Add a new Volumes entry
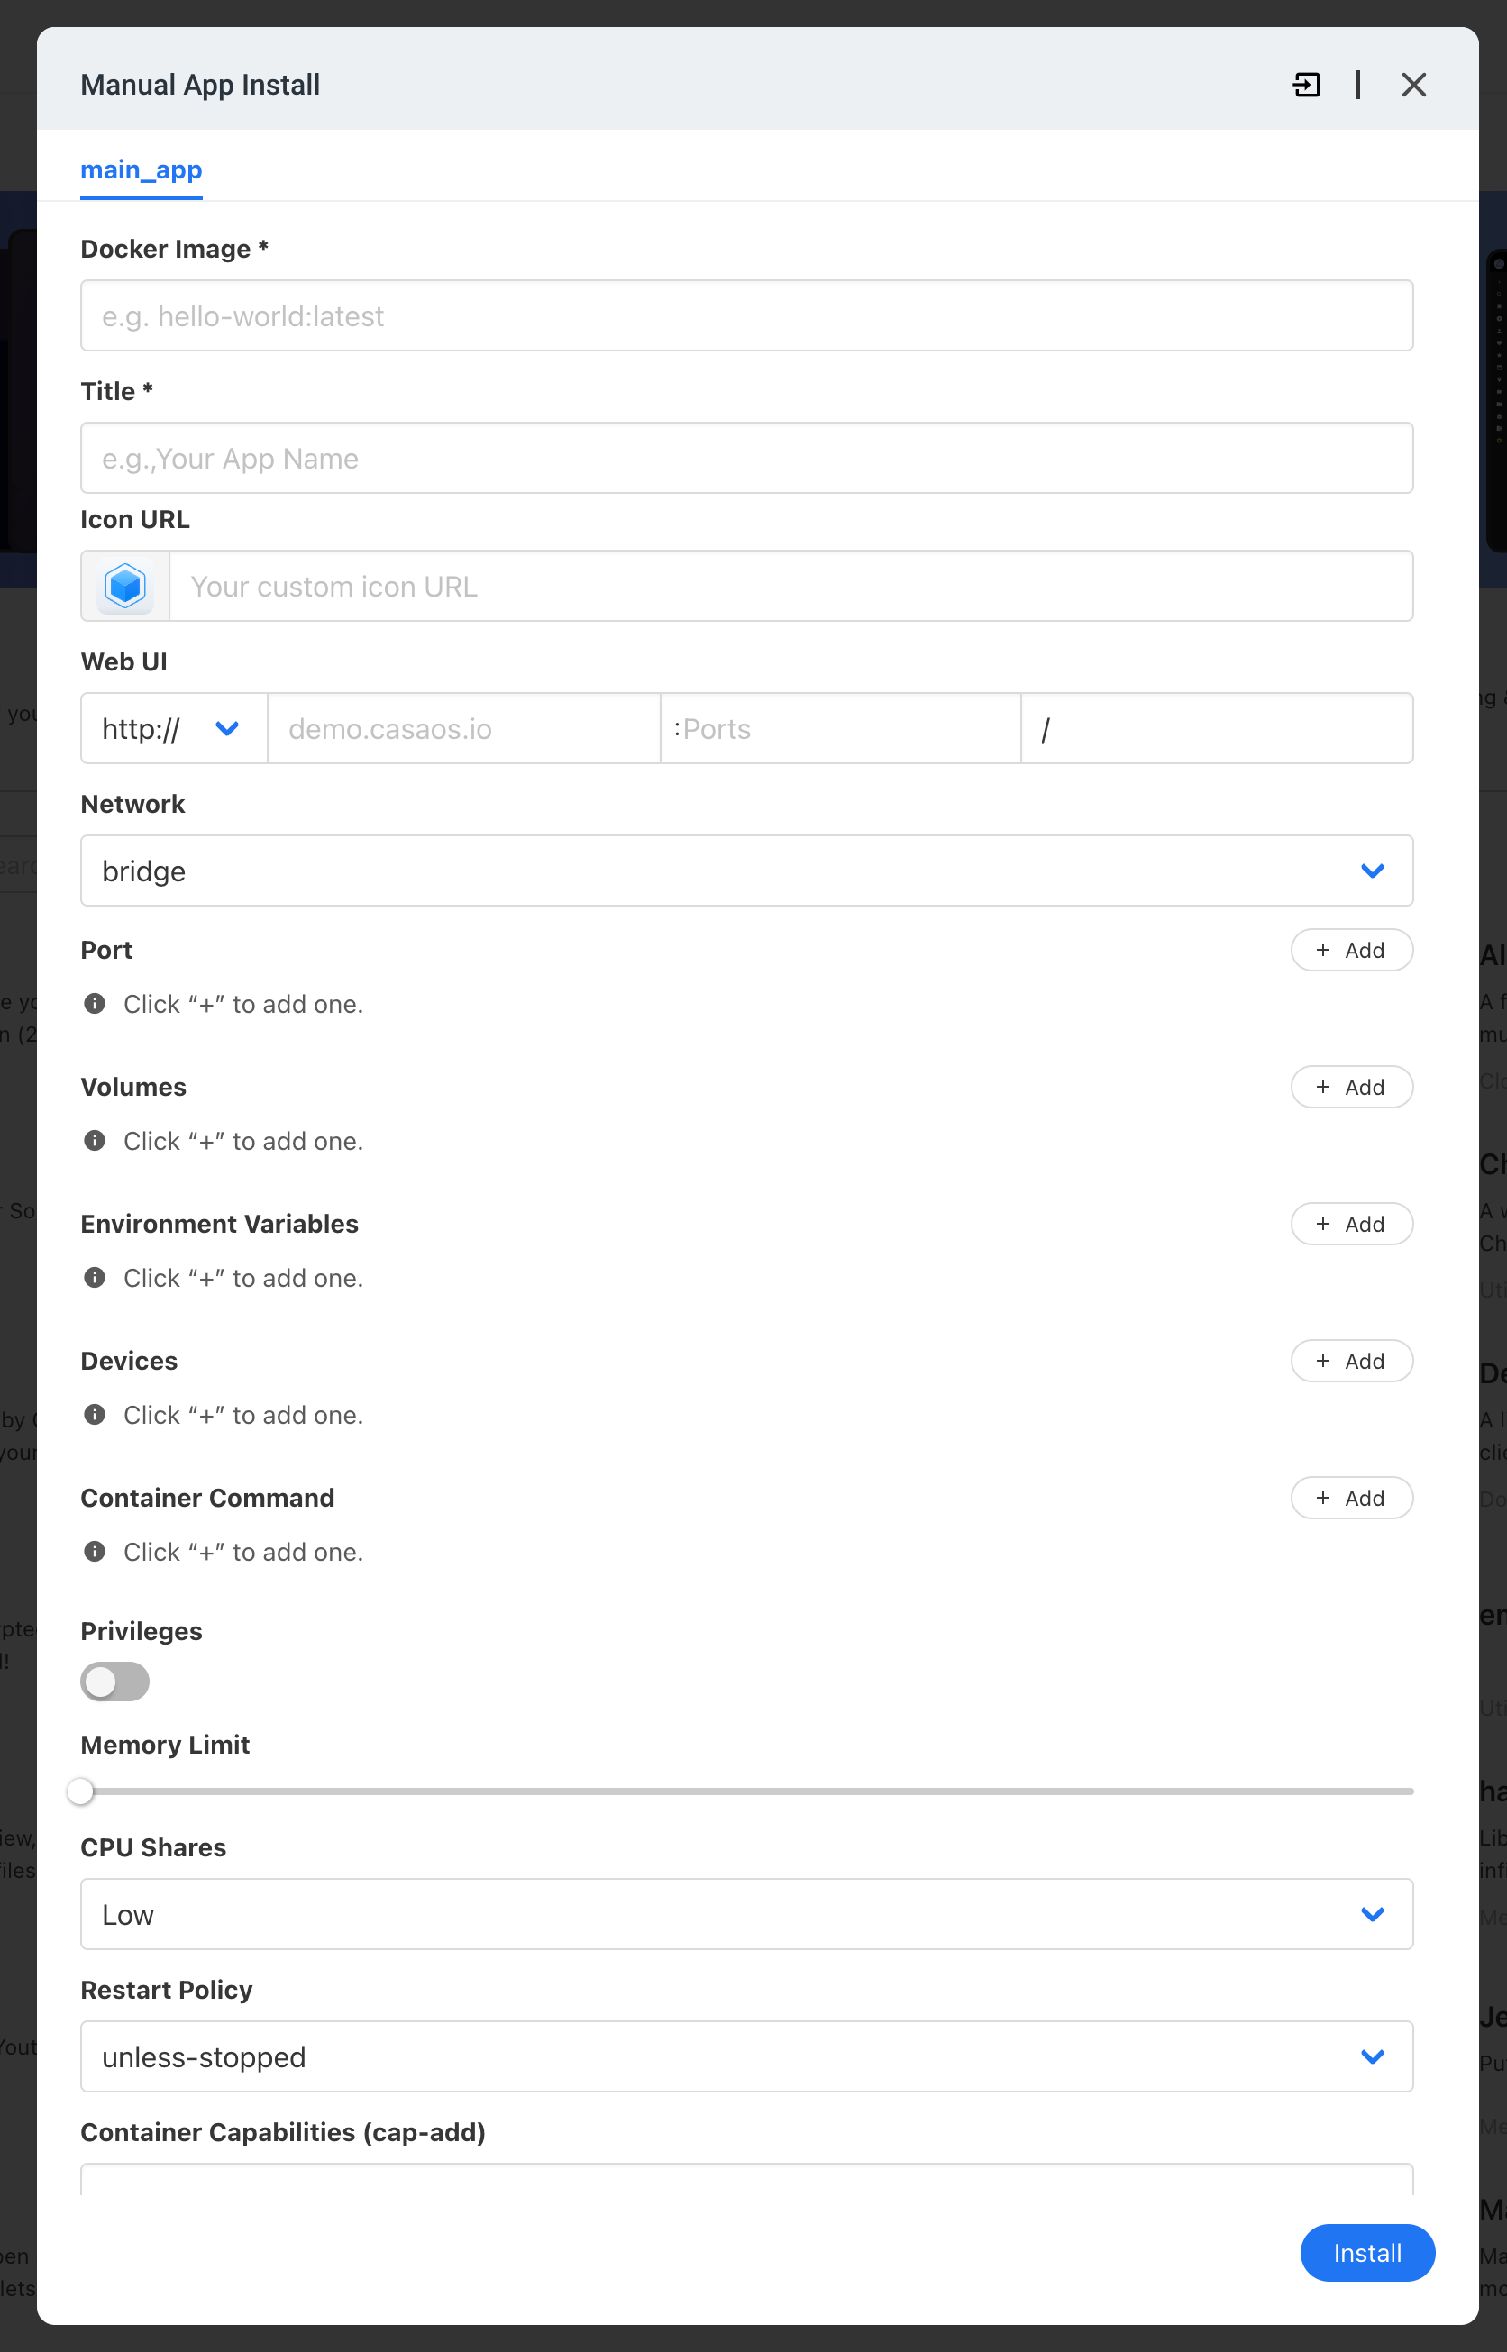 (1350, 1087)
